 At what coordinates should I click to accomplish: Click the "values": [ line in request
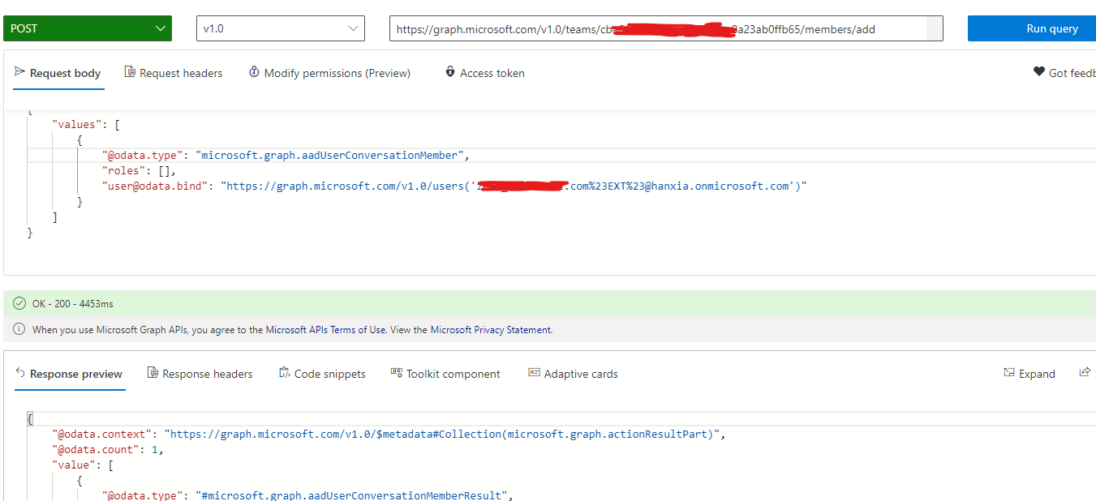point(86,124)
